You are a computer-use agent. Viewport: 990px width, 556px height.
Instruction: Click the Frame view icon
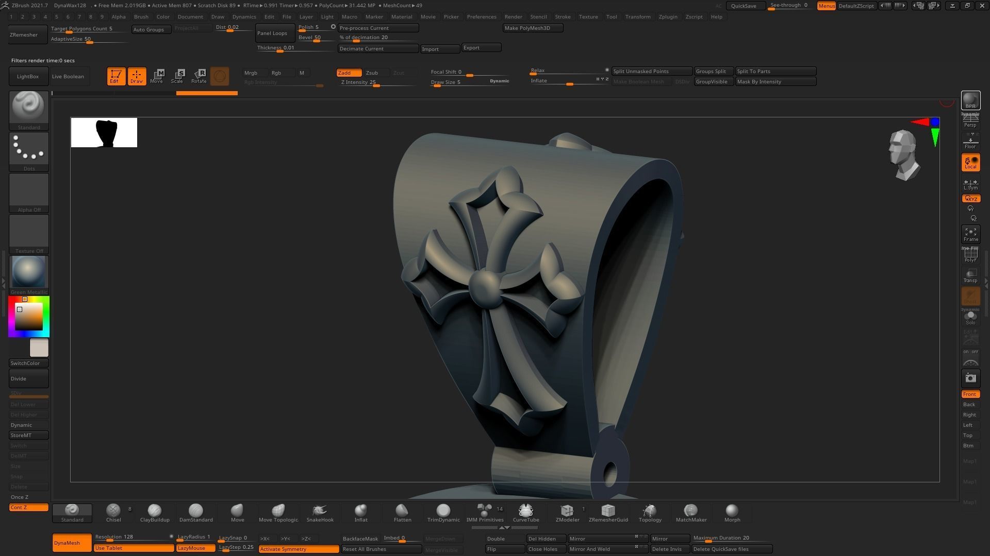coord(970,234)
